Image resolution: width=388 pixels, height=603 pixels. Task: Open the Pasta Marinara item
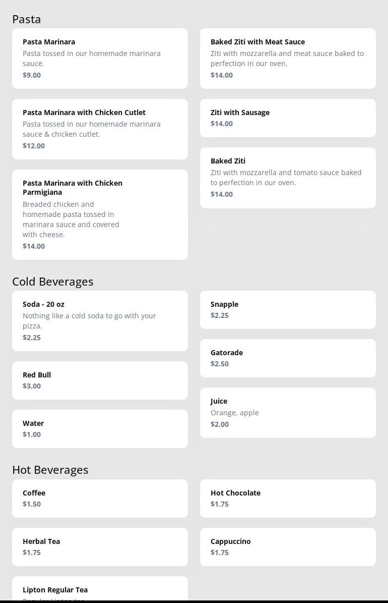coord(100,59)
